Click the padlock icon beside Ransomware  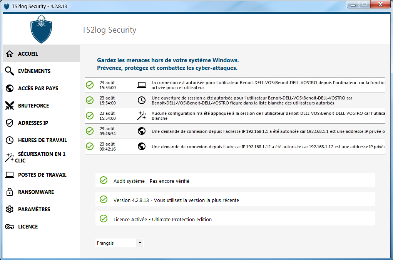(10, 192)
